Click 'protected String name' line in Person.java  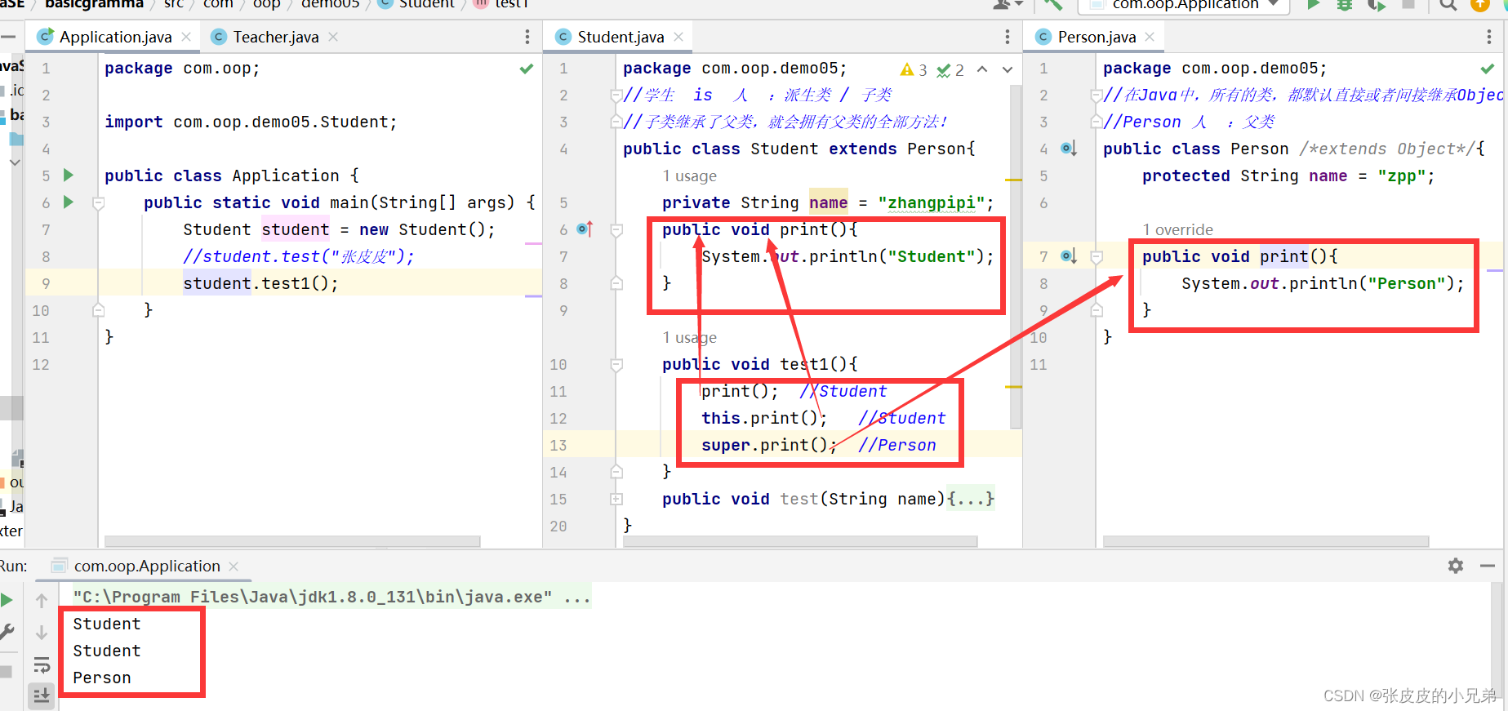(x=1288, y=176)
